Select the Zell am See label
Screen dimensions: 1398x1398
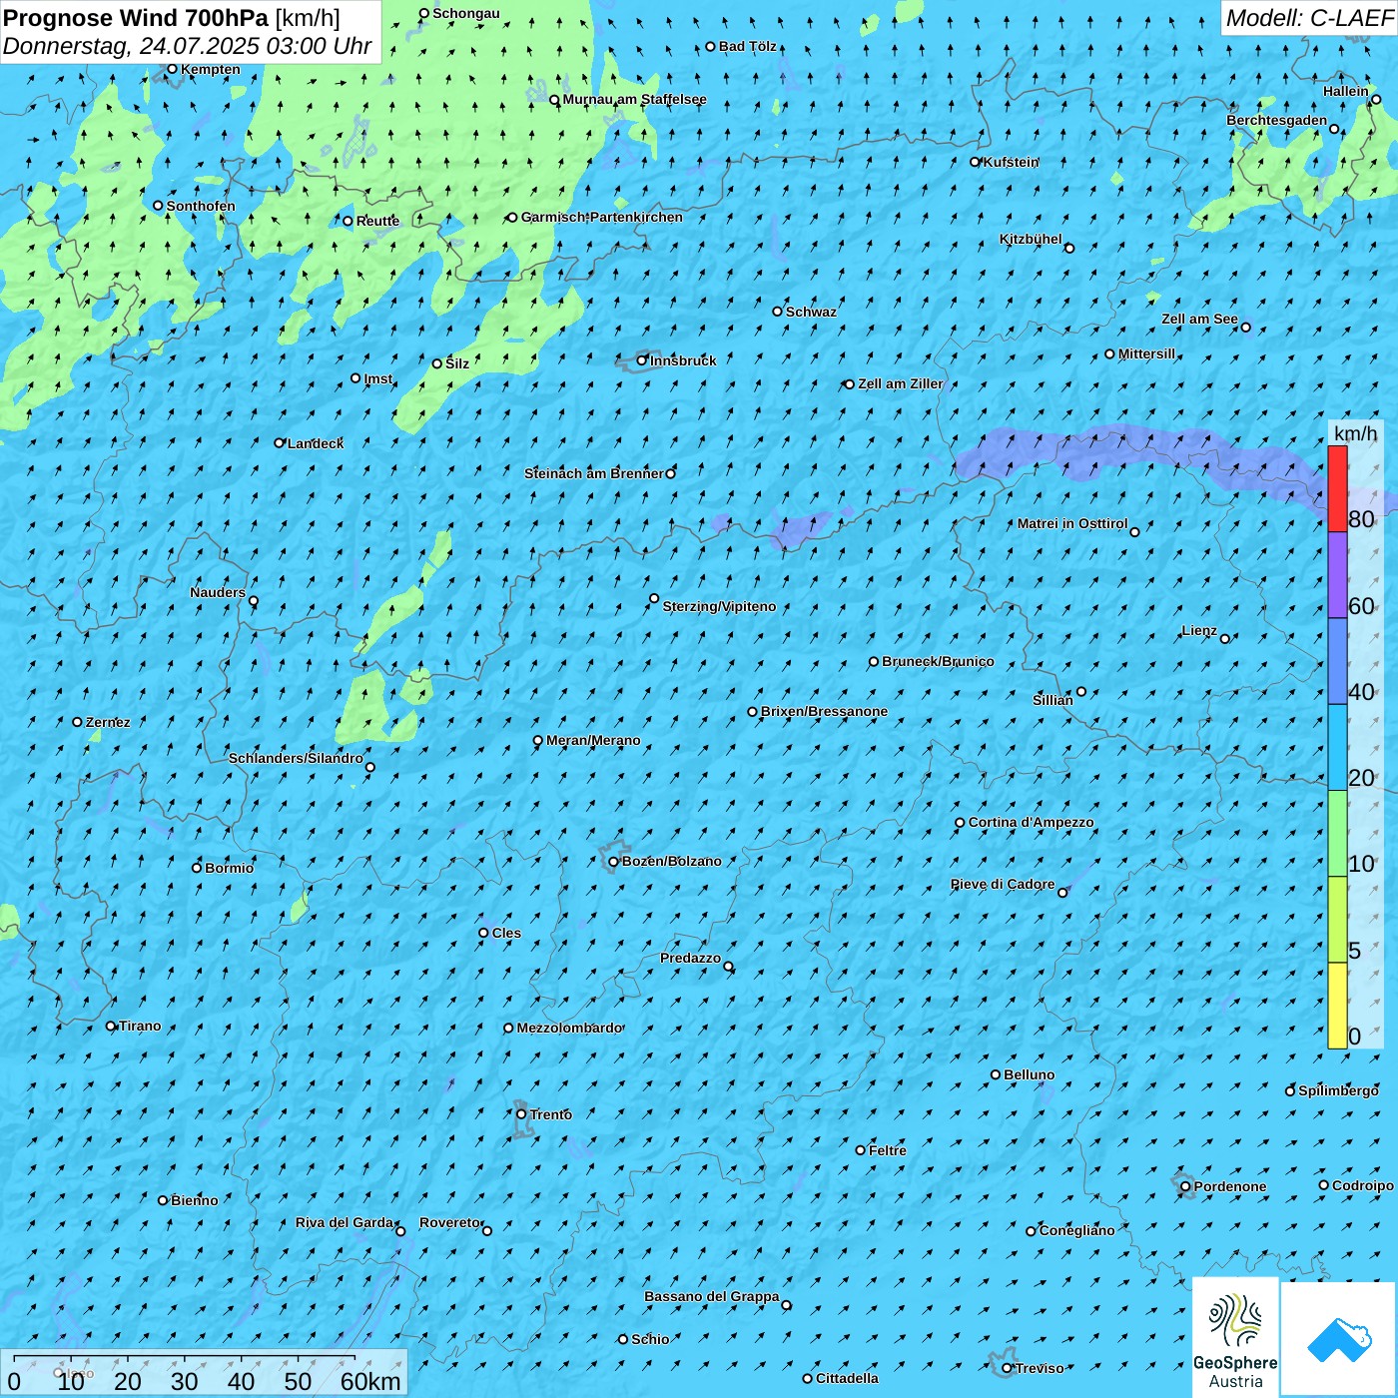[1199, 319]
